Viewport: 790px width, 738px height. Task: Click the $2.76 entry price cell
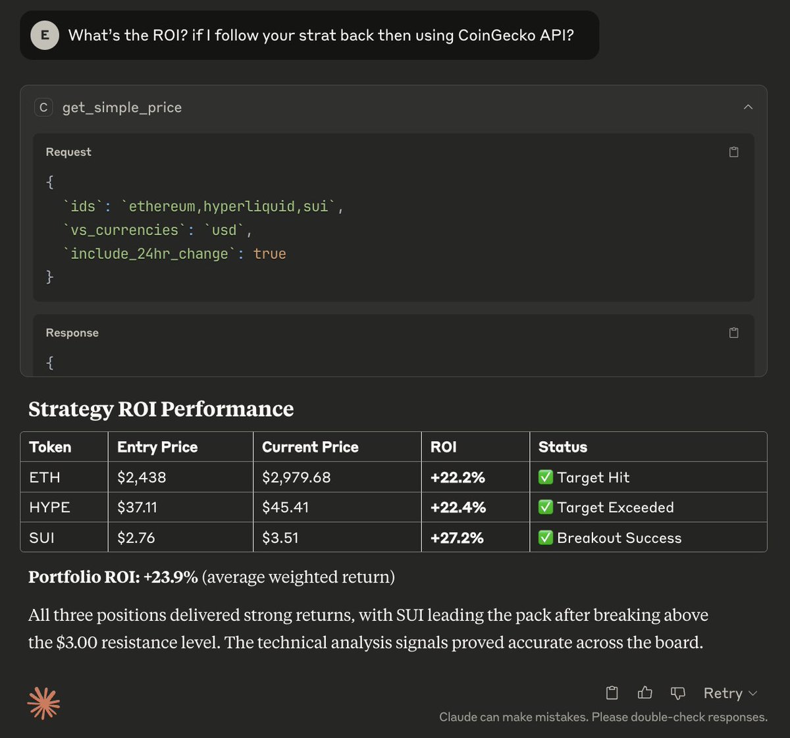(x=180, y=538)
